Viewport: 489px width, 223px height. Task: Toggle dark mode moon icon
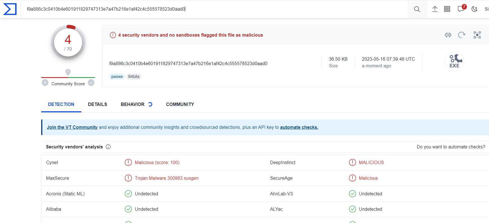[474, 9]
